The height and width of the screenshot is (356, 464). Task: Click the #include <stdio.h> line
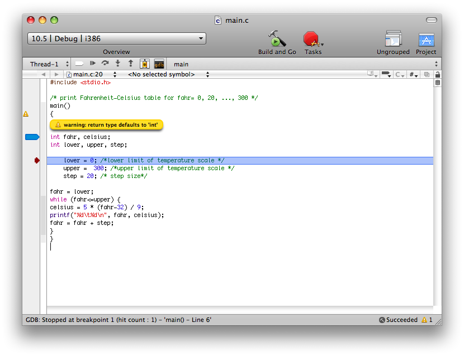pos(81,83)
